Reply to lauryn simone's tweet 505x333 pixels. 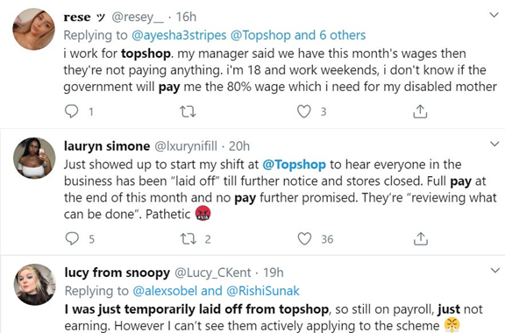coord(72,239)
